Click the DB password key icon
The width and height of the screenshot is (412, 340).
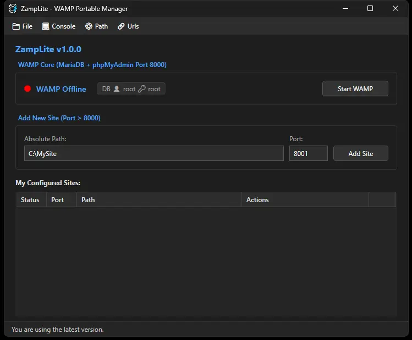pos(142,88)
